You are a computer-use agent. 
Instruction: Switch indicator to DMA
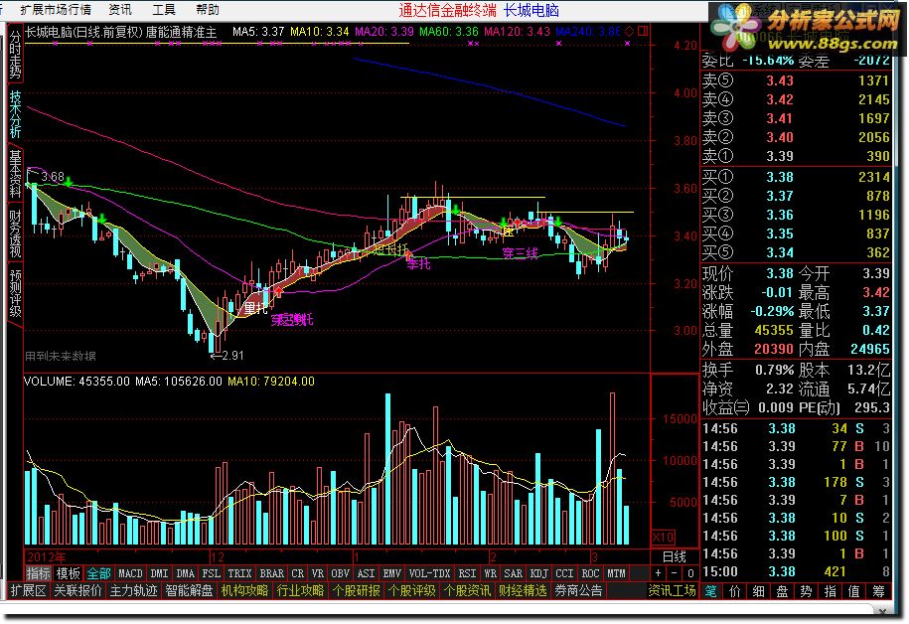[x=185, y=573]
